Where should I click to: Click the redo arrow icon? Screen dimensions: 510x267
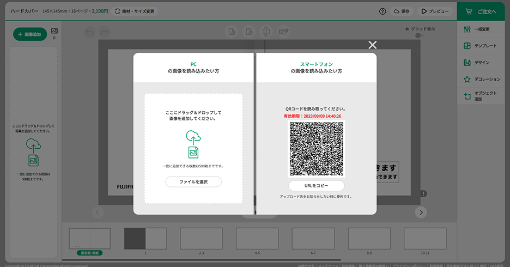[104, 32]
